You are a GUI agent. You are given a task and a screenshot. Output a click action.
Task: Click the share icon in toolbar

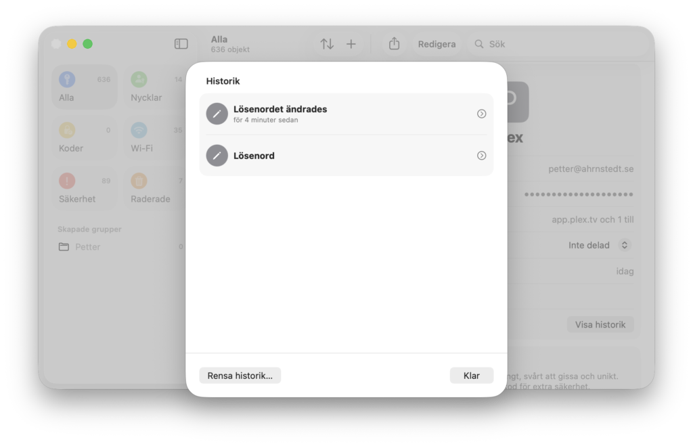coord(394,44)
